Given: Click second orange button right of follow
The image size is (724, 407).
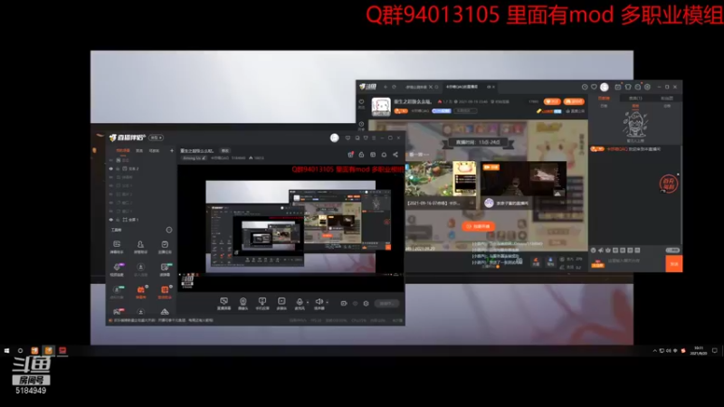Looking at the screenshot, I should coord(574,101).
